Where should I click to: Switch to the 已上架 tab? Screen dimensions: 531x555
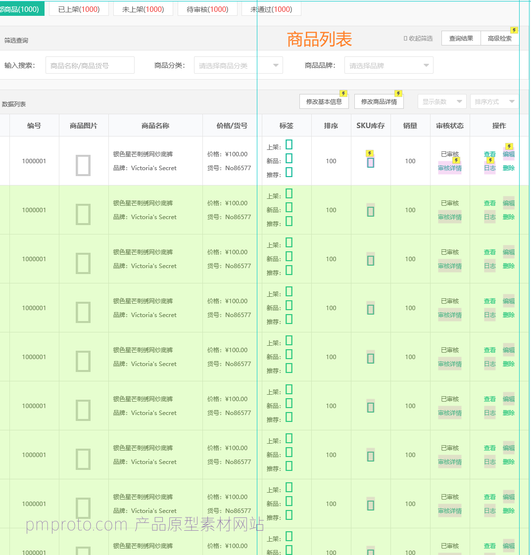tap(79, 9)
